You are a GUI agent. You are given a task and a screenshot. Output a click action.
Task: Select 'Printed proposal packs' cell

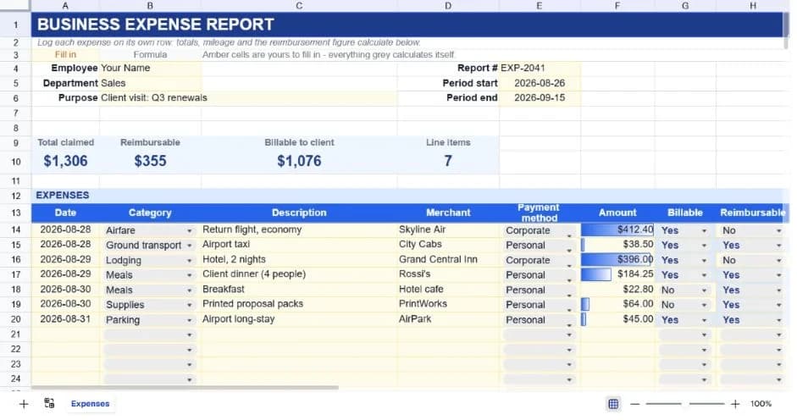point(299,304)
